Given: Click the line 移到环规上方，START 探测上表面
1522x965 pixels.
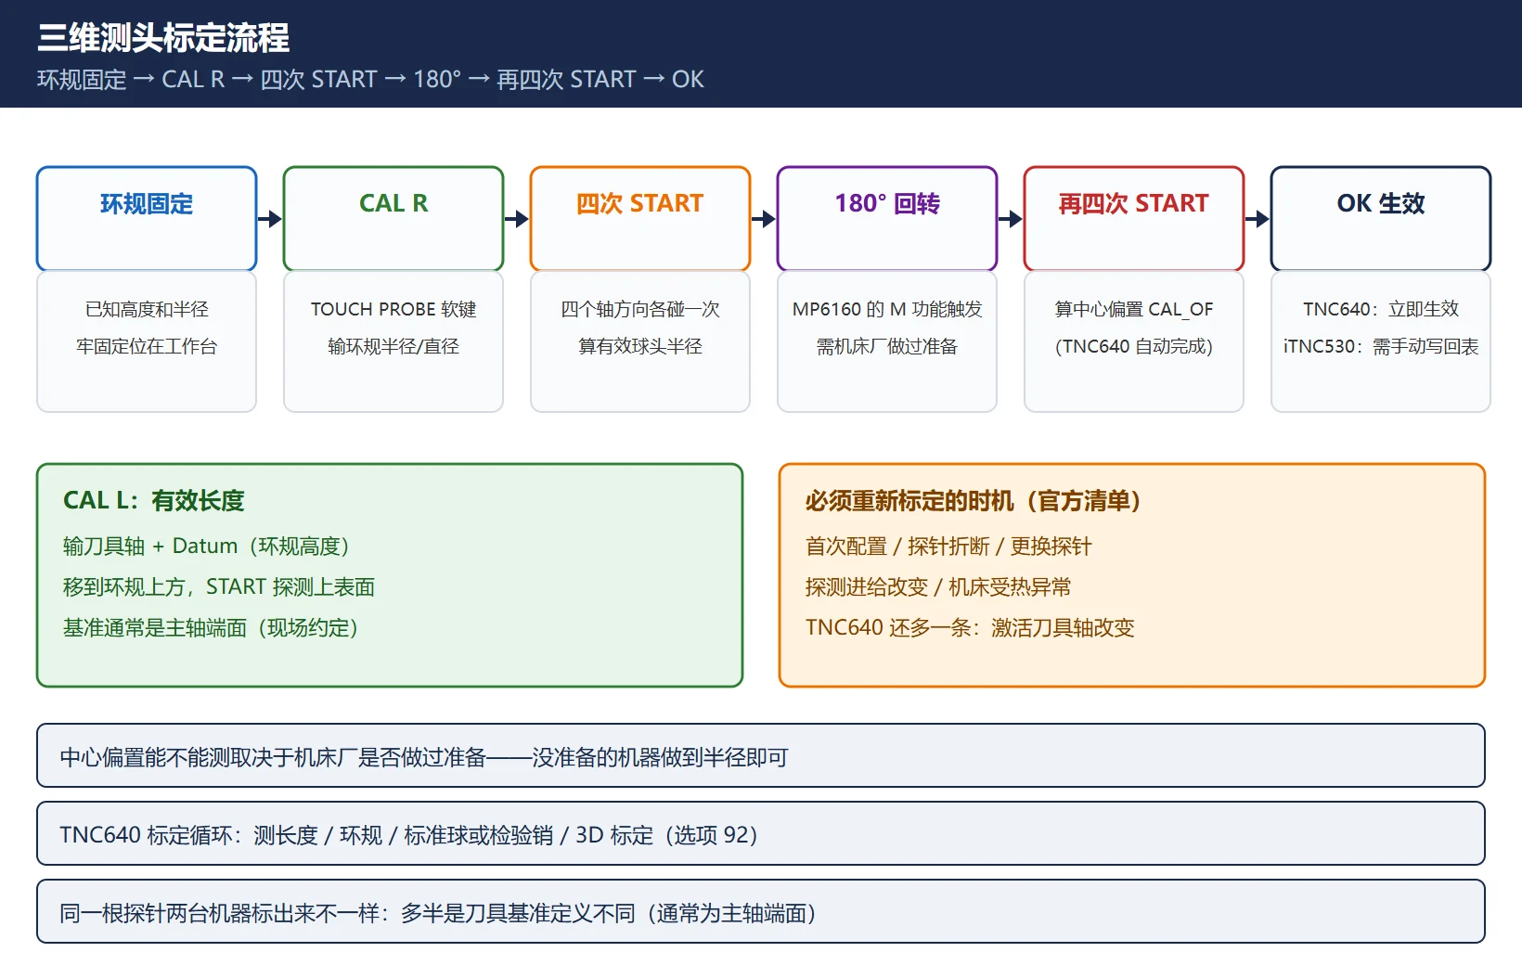Looking at the screenshot, I should 219,587.
